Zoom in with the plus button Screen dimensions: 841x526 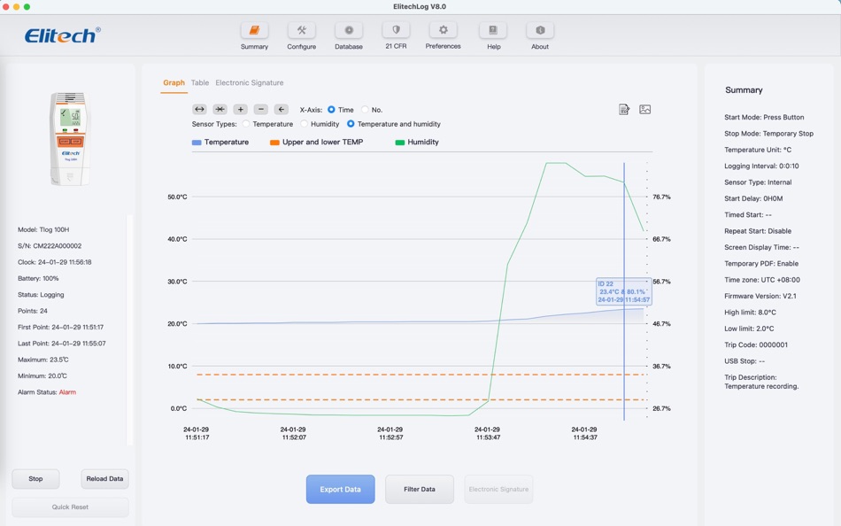[x=240, y=110]
